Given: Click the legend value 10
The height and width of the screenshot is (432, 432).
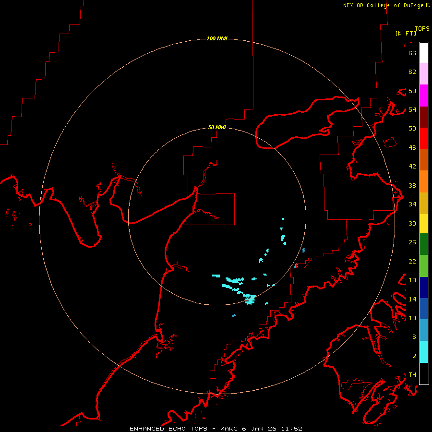Looking at the screenshot, I should coord(412,318).
